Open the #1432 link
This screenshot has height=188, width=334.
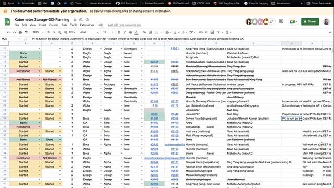154,71
